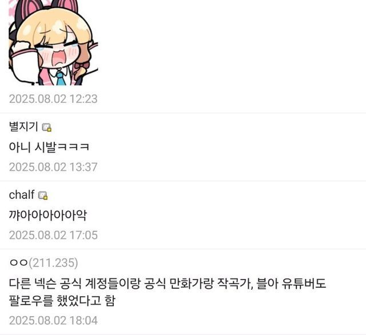The image size is (366, 335).
Task: Click the 2025.08.02 17:05 timestamp
Action: (x=53, y=235)
